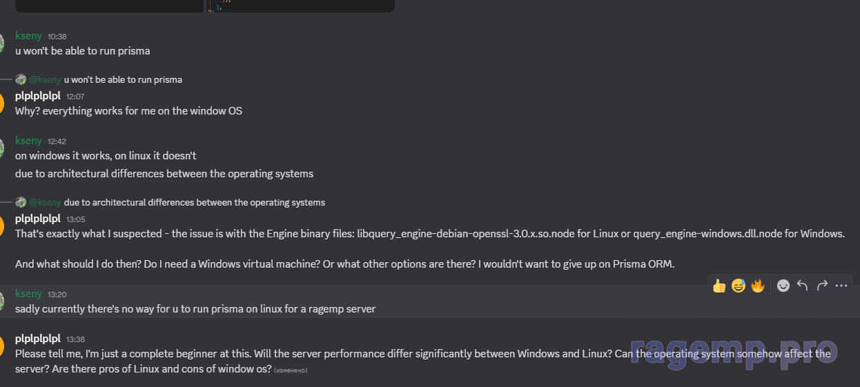Open plplplplpl's profile from the 12:07 message
This screenshot has width=860, height=387.
[37, 96]
